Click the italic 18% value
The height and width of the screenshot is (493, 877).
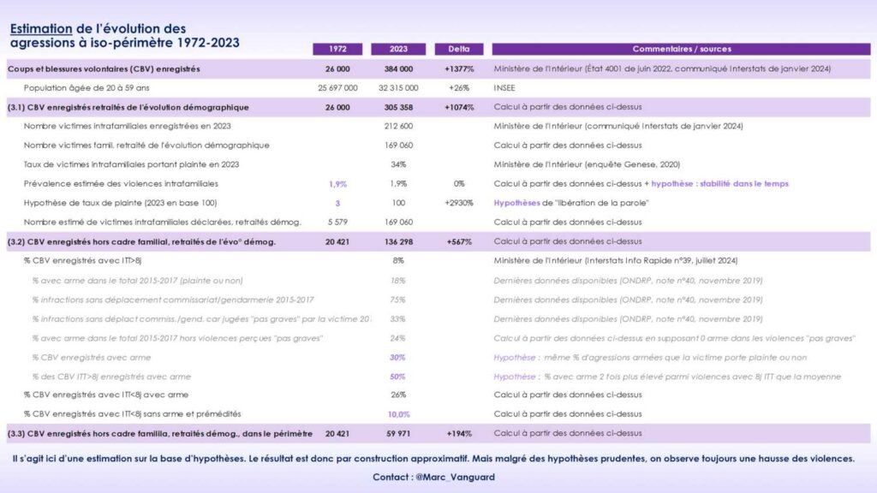tap(398, 281)
